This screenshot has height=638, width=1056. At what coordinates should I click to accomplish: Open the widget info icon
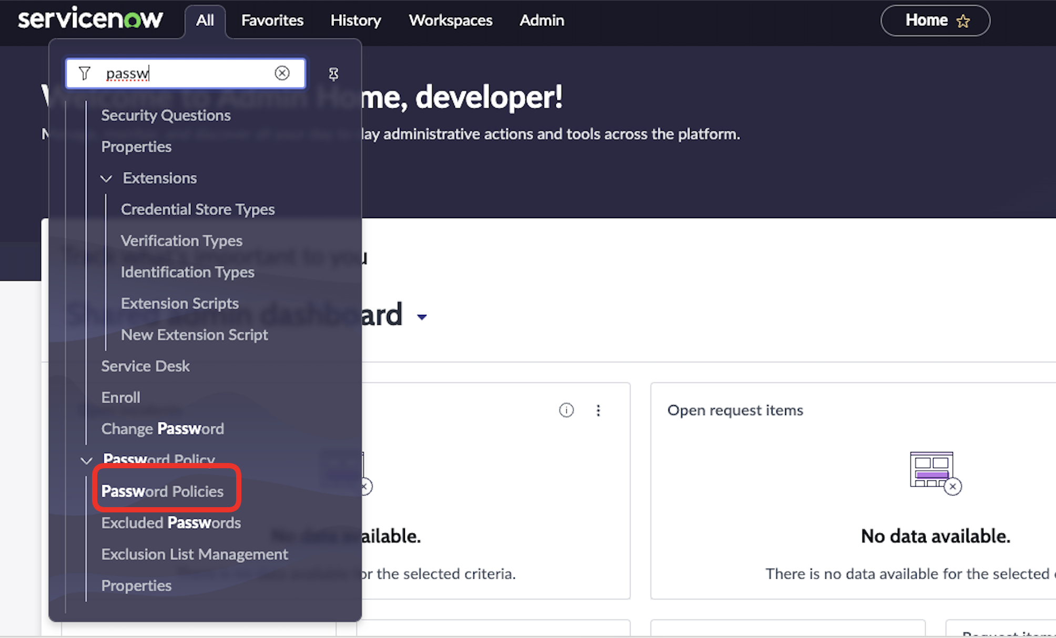point(566,410)
